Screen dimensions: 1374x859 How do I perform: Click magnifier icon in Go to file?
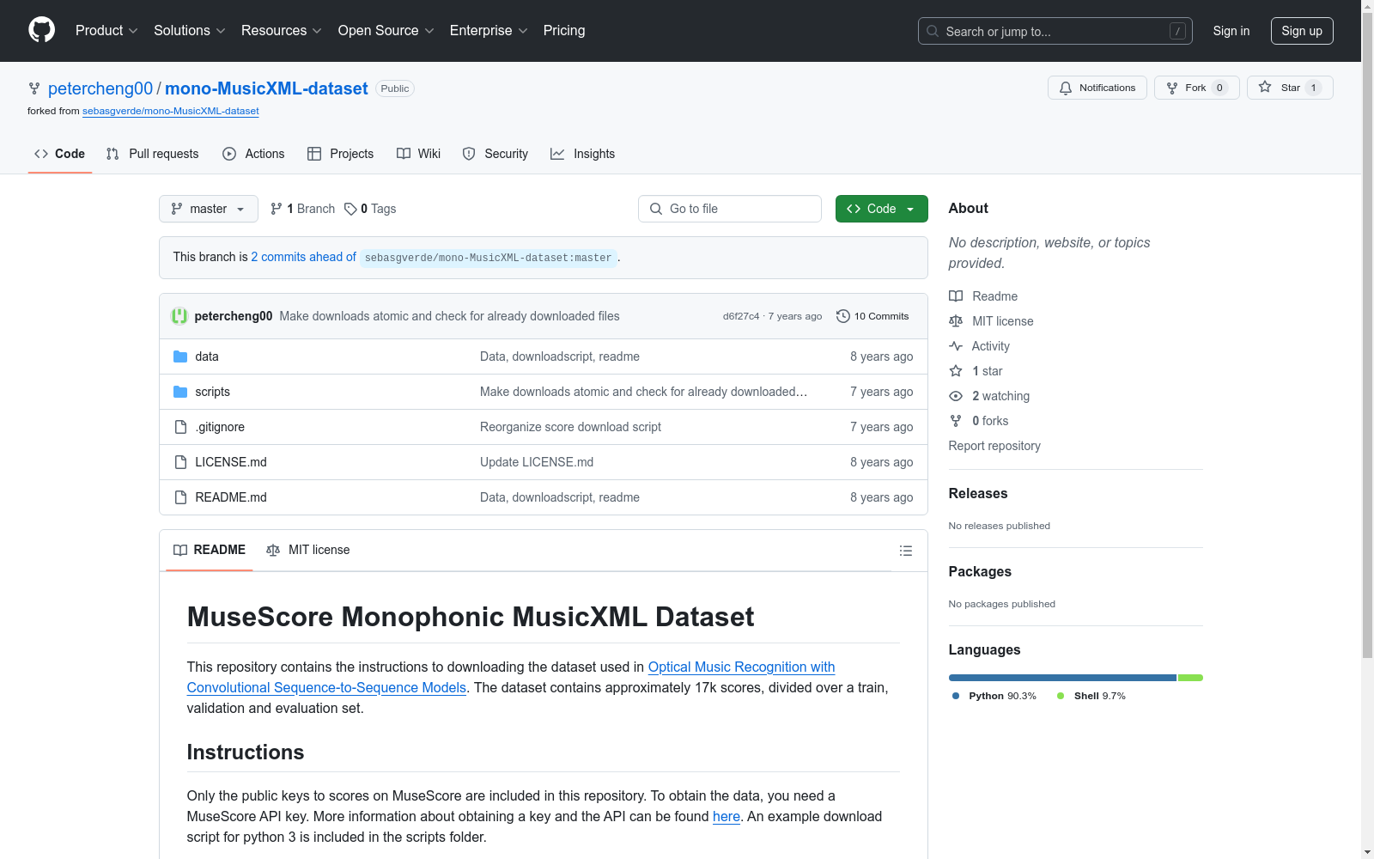(656, 209)
